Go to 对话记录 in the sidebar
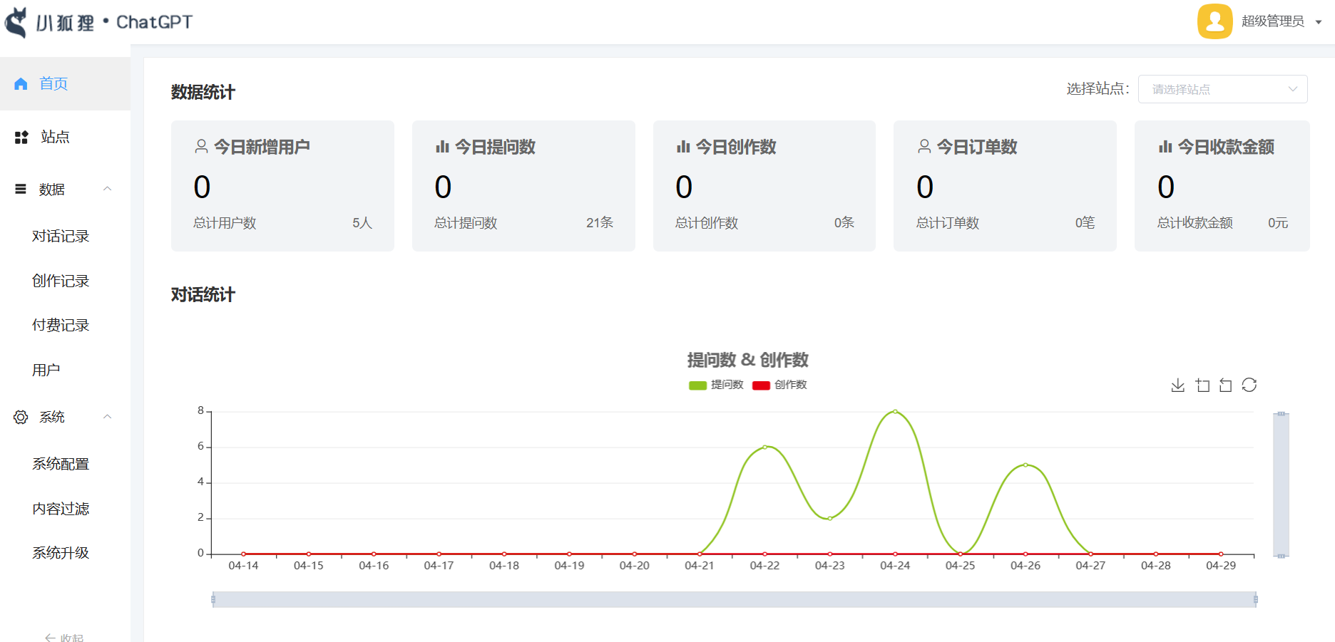The width and height of the screenshot is (1335, 642). coord(61,236)
